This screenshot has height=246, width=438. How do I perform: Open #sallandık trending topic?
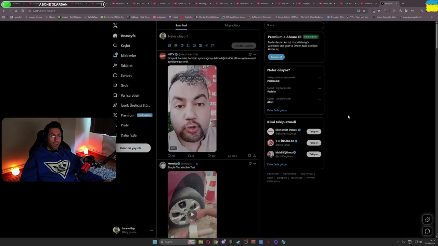(x=273, y=81)
